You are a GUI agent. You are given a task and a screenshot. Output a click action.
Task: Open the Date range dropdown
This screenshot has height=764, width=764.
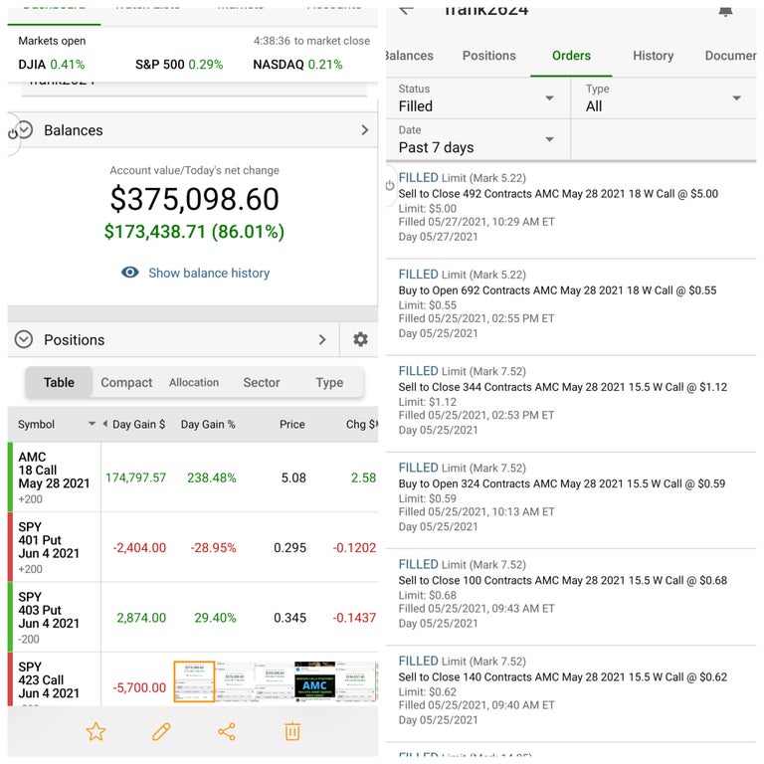click(x=477, y=139)
